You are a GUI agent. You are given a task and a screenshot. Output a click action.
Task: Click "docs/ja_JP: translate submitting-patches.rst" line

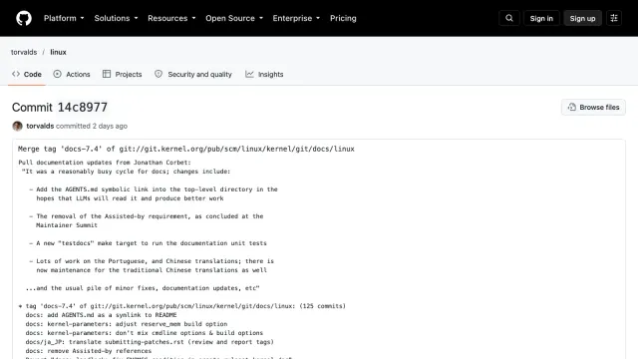pyautogui.click(x=150, y=342)
